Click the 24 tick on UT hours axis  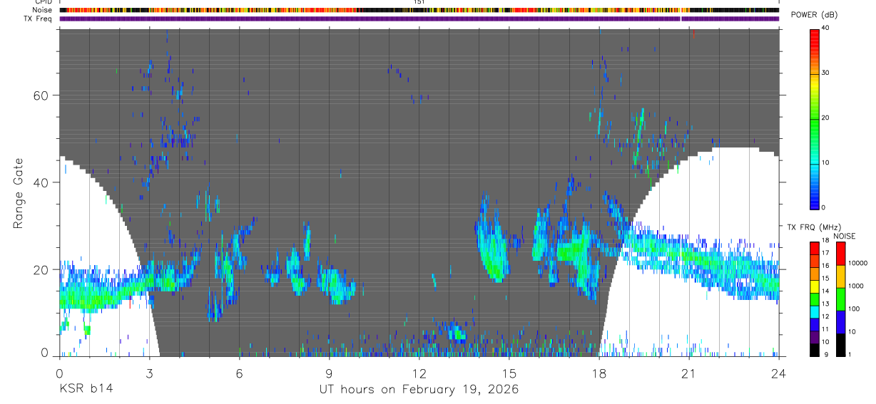[778, 372]
